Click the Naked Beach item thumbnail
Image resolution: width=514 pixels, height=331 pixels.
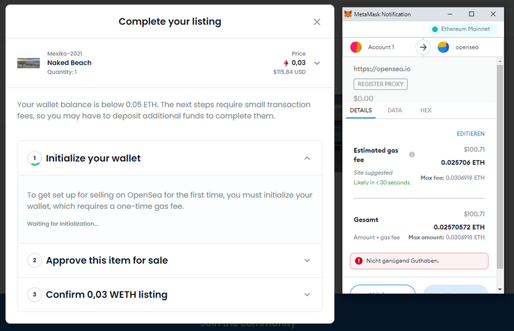(x=29, y=63)
